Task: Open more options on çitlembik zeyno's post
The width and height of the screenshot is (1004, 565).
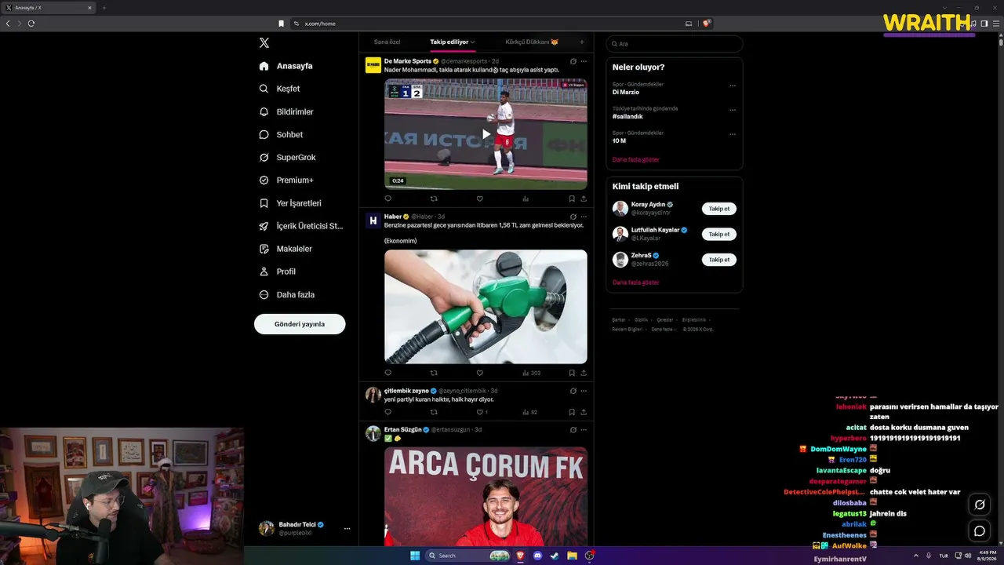Action: click(x=584, y=391)
